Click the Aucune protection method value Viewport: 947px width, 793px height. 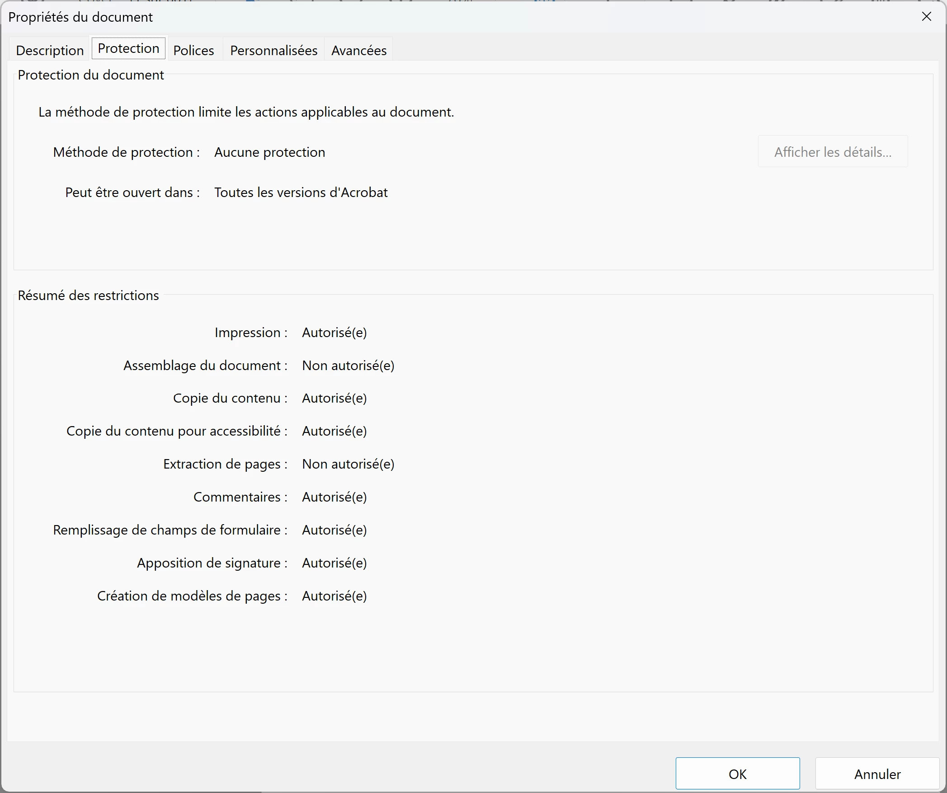coord(269,152)
